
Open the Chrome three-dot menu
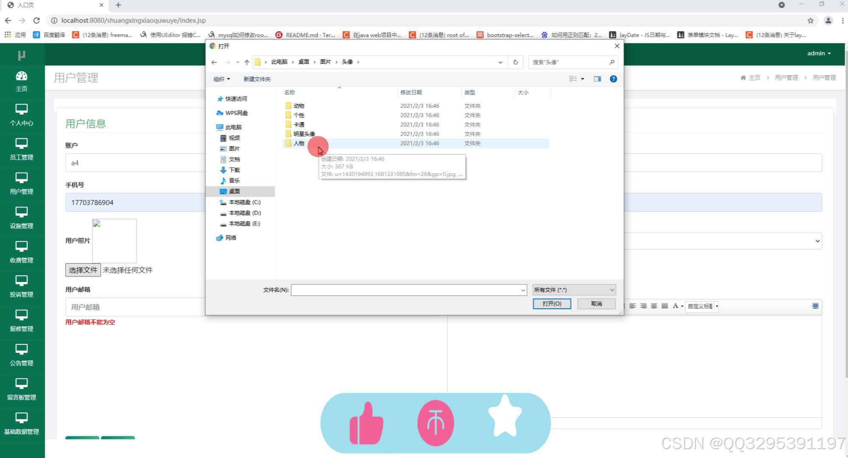point(842,20)
